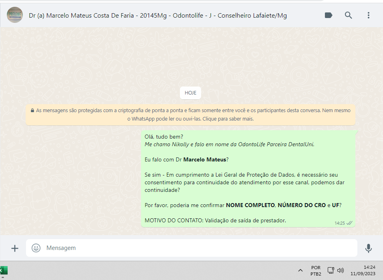Open the attachment plus menu
This screenshot has height=280, width=383.
click(15, 248)
